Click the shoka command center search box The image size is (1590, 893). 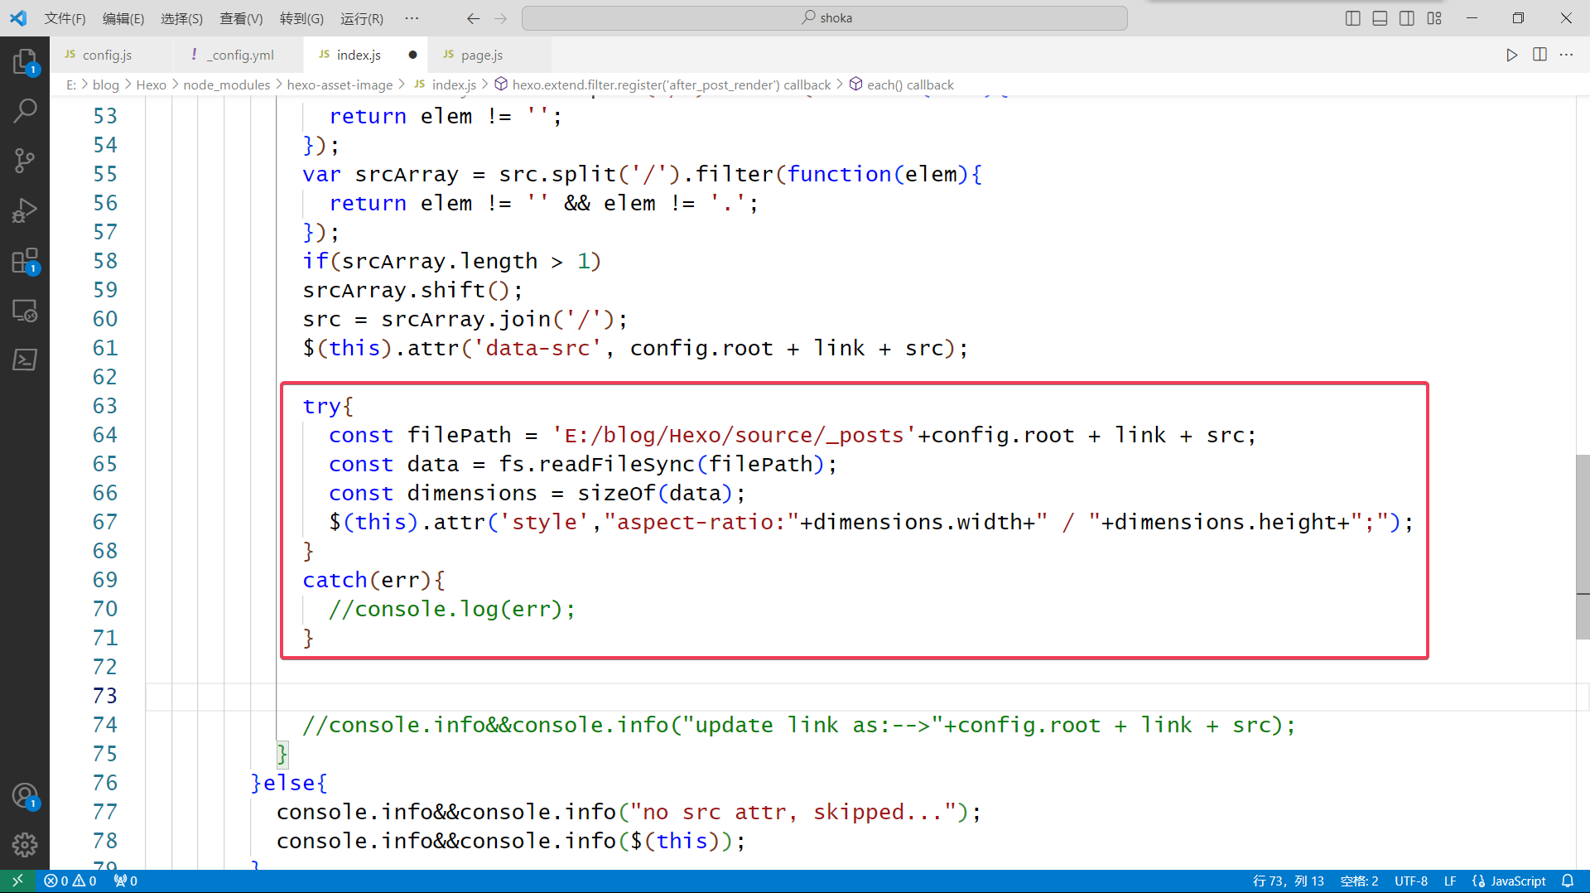click(825, 18)
